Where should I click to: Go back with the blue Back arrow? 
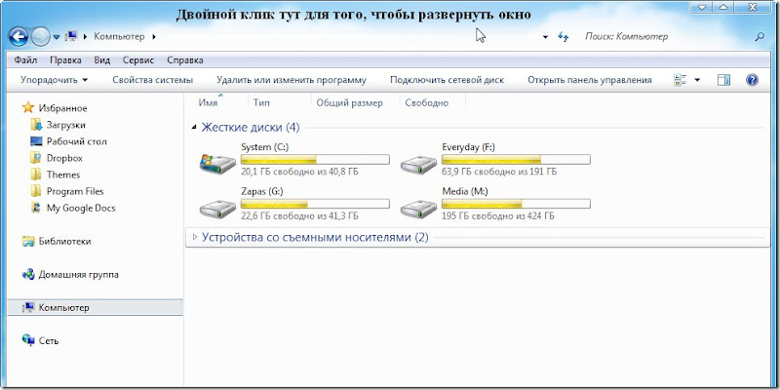tap(18, 37)
